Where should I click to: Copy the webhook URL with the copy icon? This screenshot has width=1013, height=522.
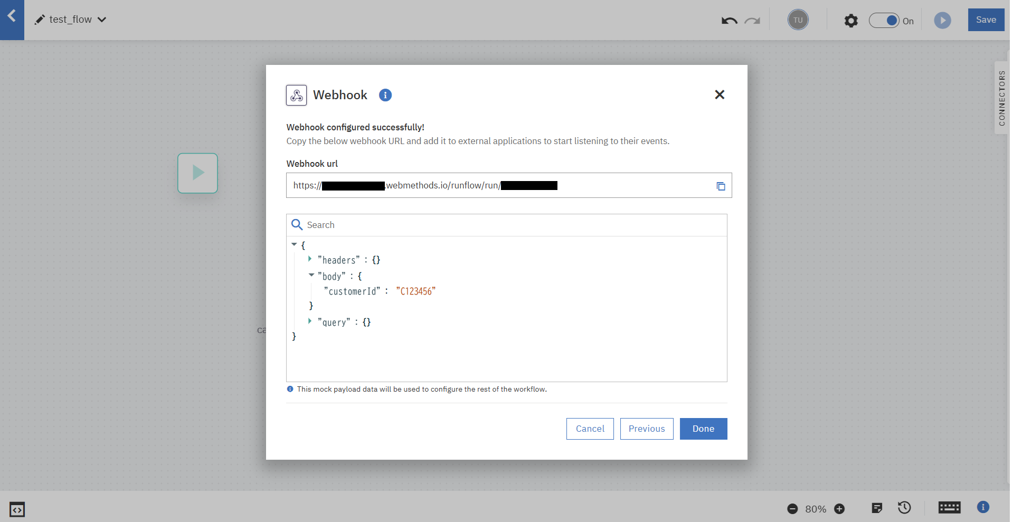(721, 186)
